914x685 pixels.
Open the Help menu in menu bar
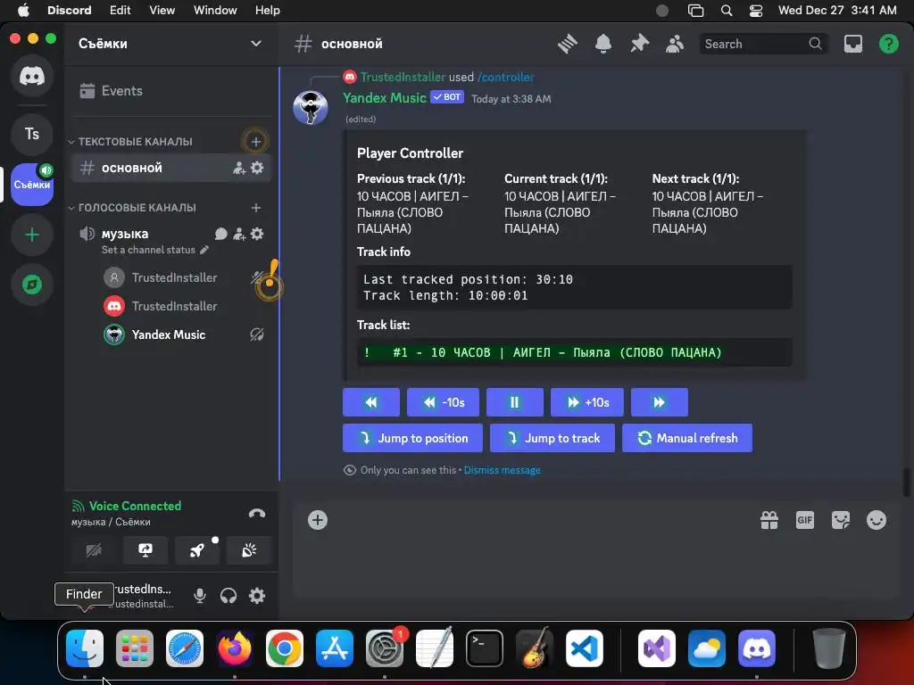(x=268, y=11)
